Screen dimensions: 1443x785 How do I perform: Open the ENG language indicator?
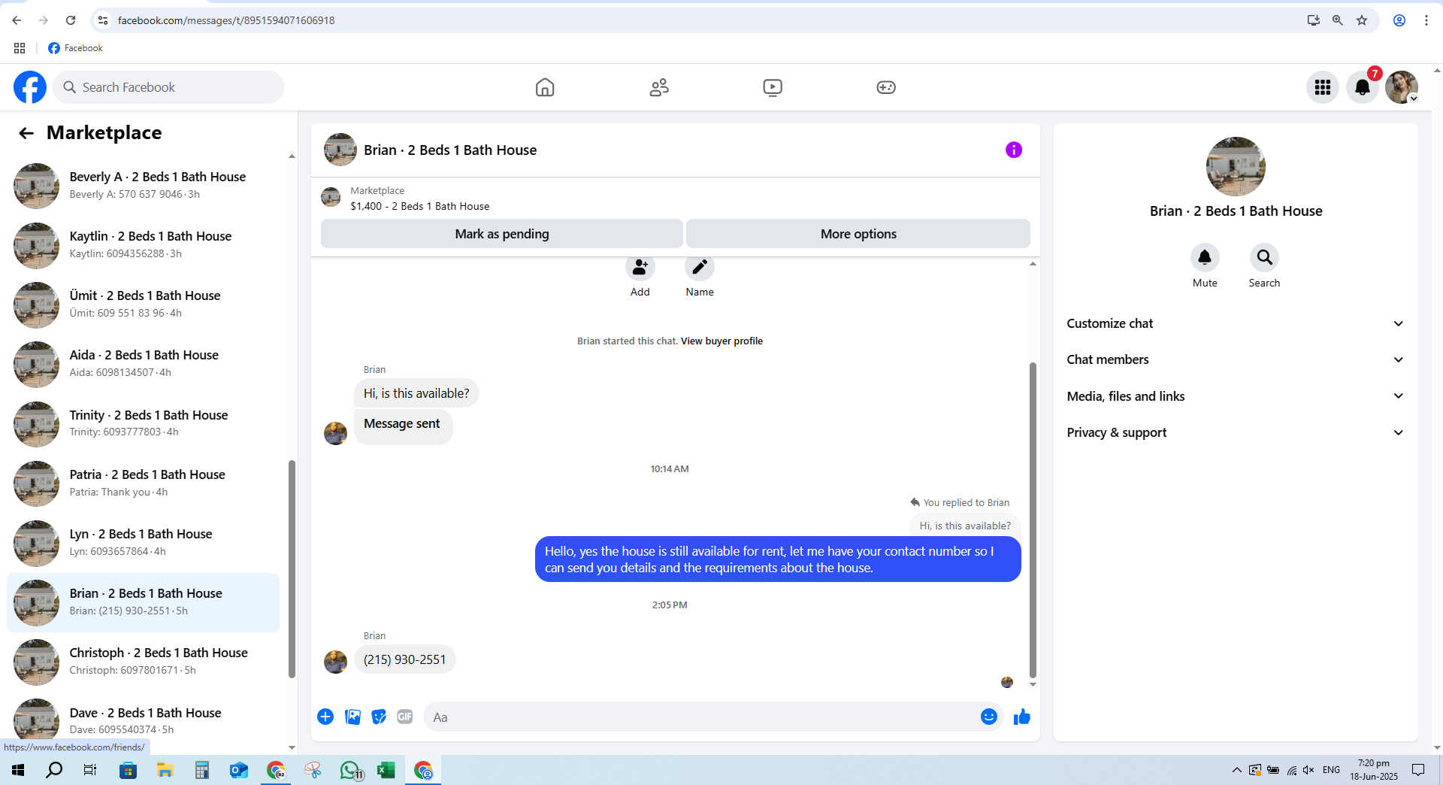(x=1331, y=770)
